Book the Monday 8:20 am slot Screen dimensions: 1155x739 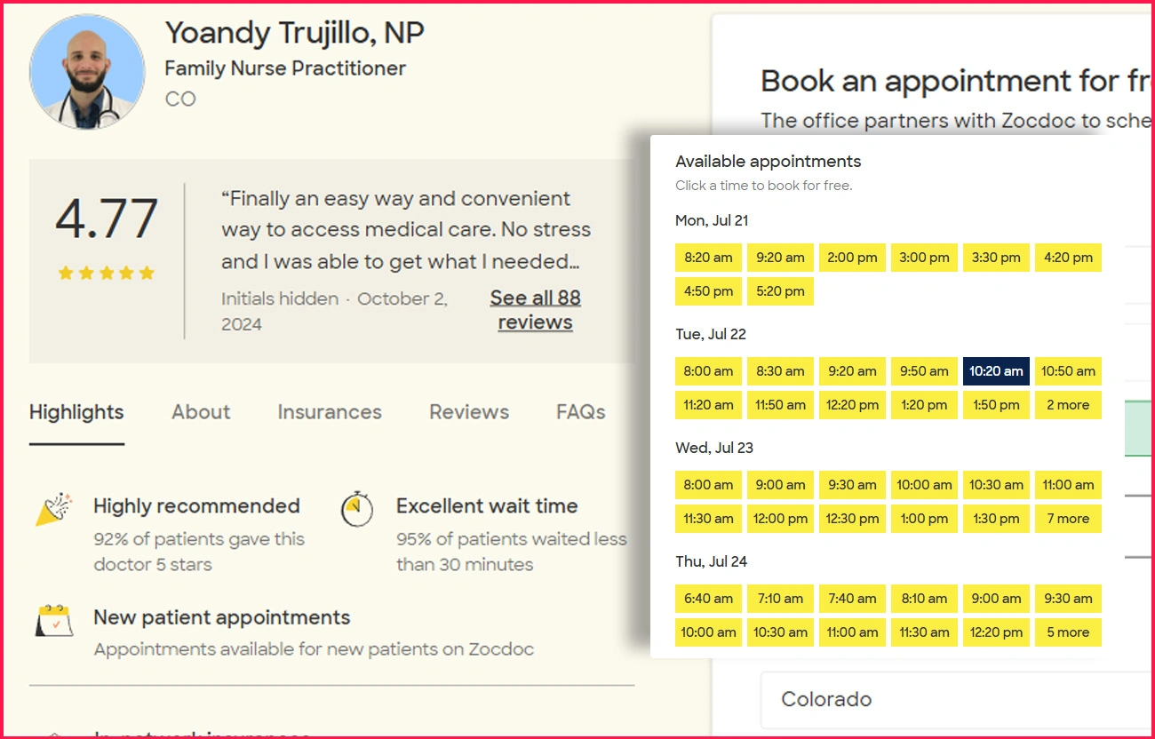[708, 258]
